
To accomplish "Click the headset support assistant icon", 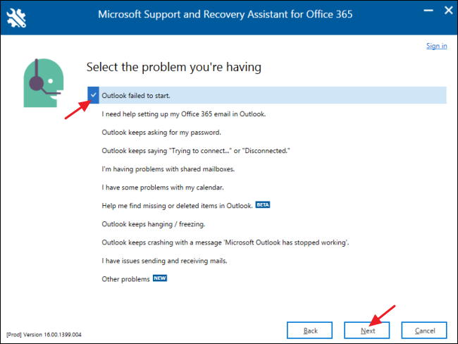I will pos(41,83).
